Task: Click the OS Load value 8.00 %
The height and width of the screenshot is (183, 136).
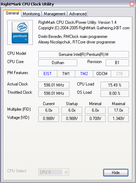Action: 115,93
